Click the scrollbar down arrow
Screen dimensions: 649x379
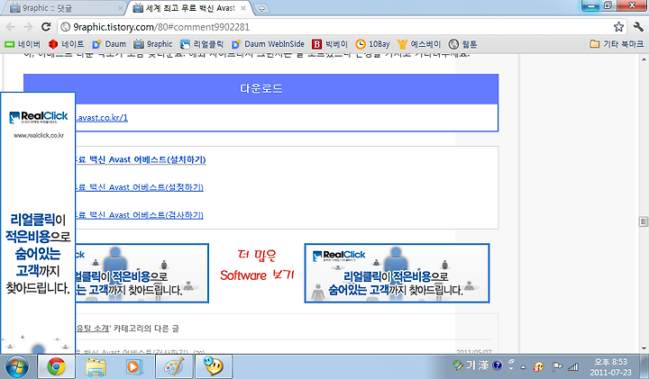(x=644, y=348)
